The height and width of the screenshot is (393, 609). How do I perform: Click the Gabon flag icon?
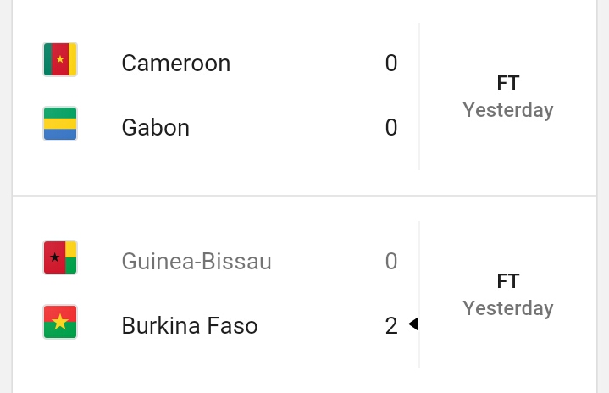click(x=60, y=124)
